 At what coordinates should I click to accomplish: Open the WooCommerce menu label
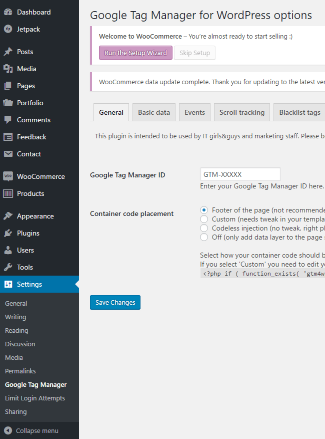tap(41, 176)
